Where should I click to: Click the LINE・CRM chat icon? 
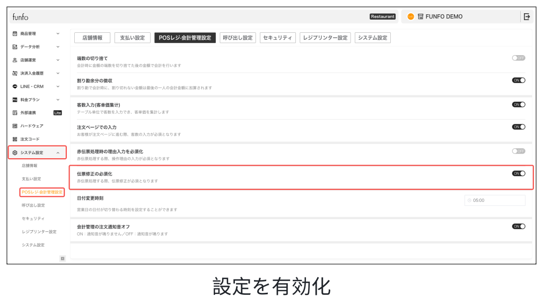(x=15, y=86)
